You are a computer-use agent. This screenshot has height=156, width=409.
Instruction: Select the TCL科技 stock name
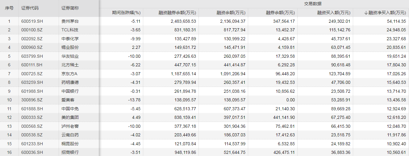click(x=70, y=30)
